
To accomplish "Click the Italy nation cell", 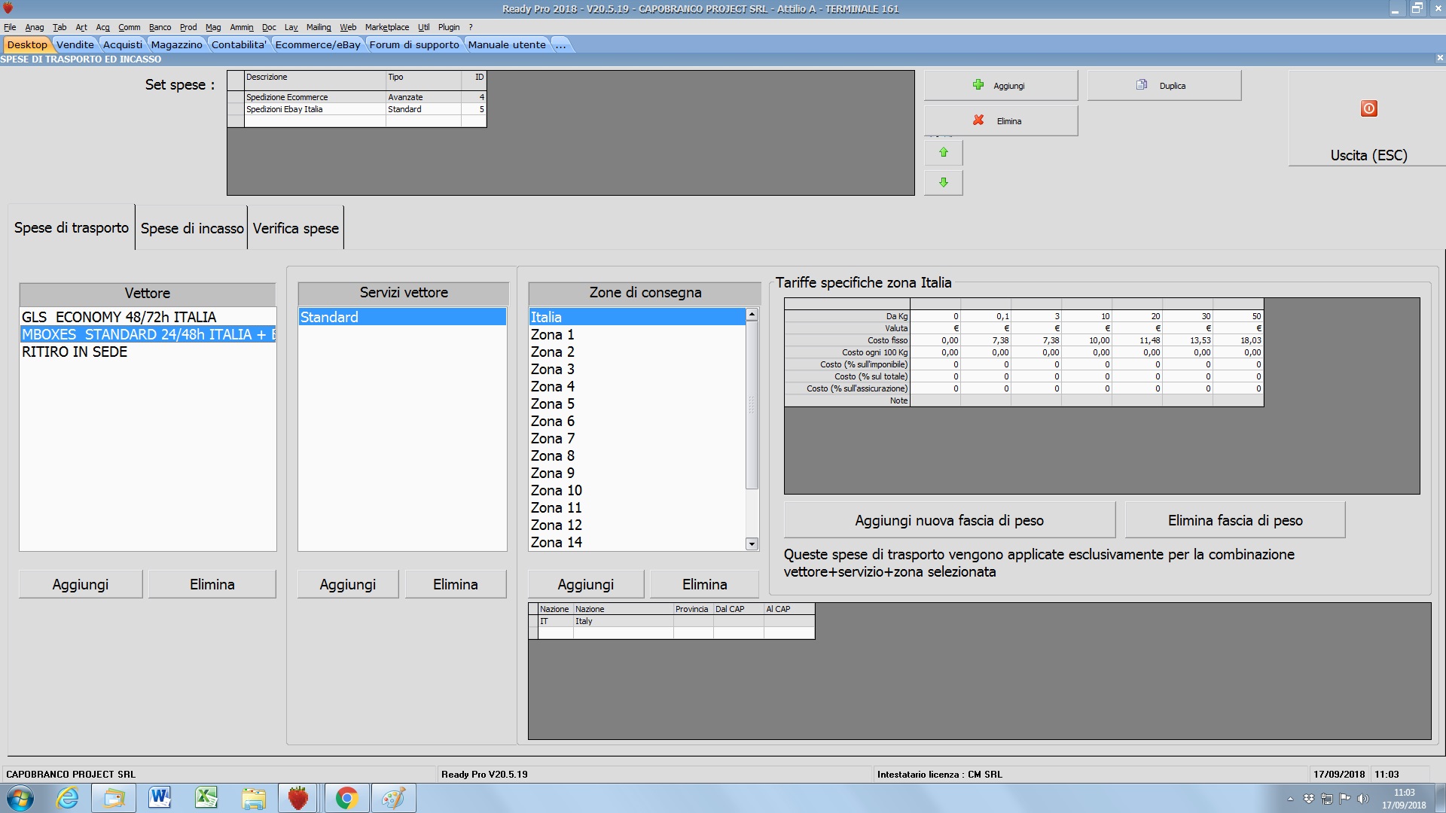I will (x=624, y=621).
